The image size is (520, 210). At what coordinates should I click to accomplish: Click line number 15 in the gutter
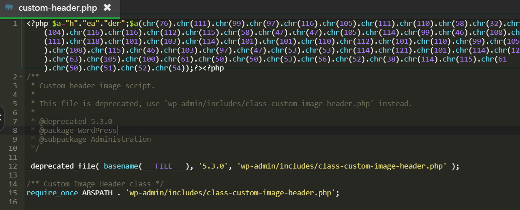pos(13,193)
